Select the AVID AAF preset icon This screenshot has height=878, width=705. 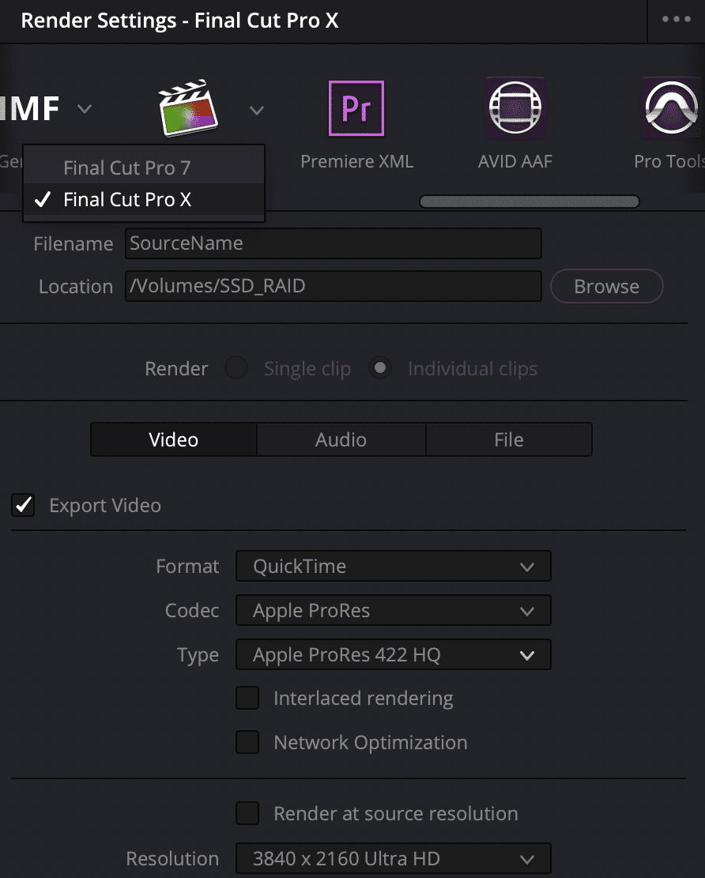515,109
